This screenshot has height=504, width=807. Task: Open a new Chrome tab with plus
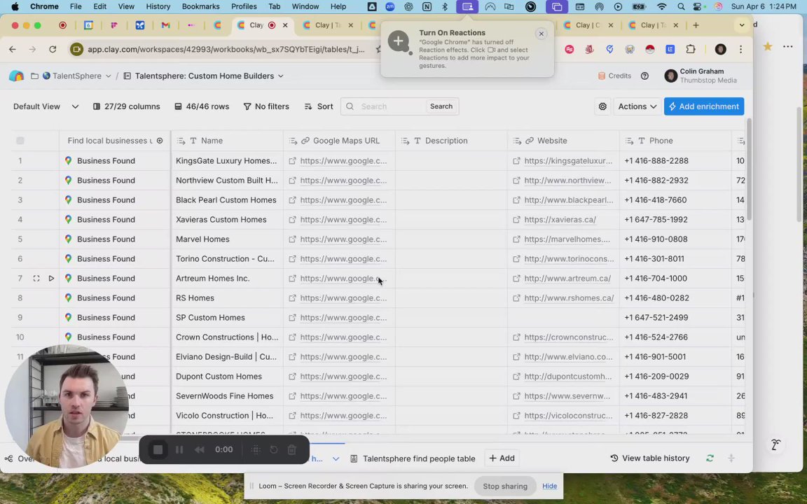696,25
